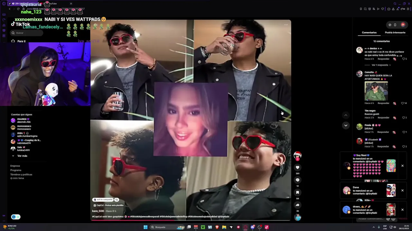The image size is (412, 231).
Task: Click the compass explore icon in pill
Action: [390, 25]
